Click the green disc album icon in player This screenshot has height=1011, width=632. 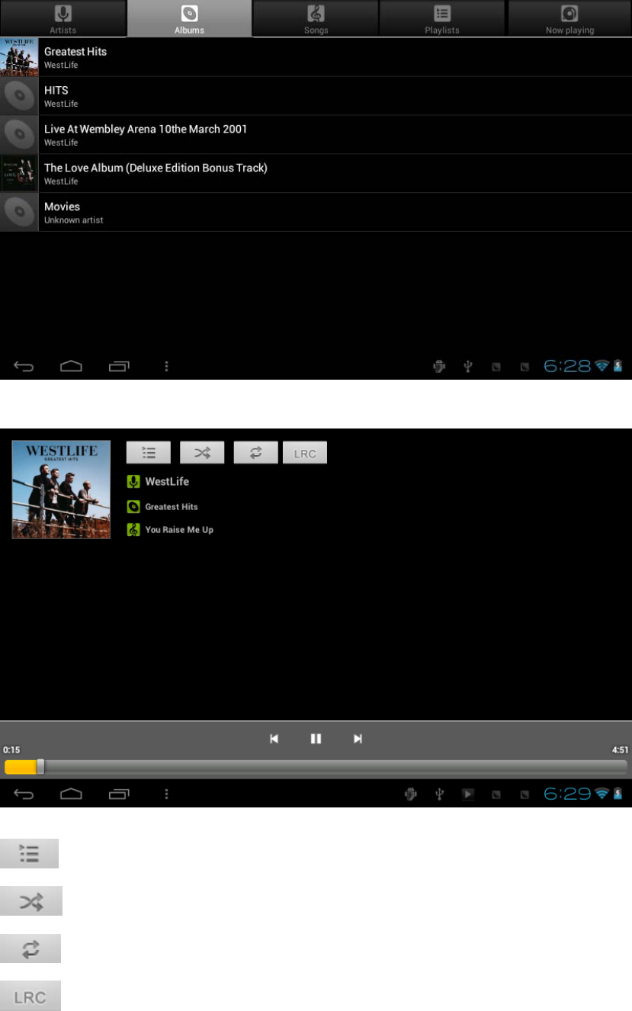(133, 506)
